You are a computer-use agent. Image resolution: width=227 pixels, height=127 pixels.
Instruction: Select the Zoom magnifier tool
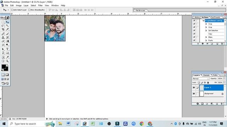click(7, 61)
